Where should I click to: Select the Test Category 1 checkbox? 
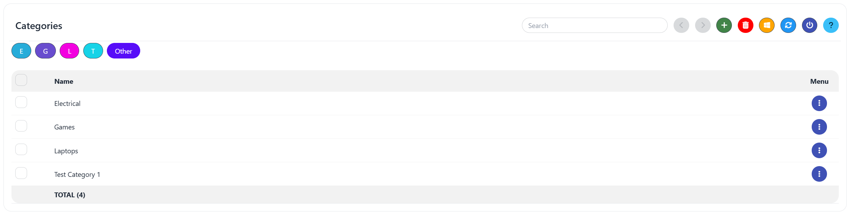tap(21, 173)
